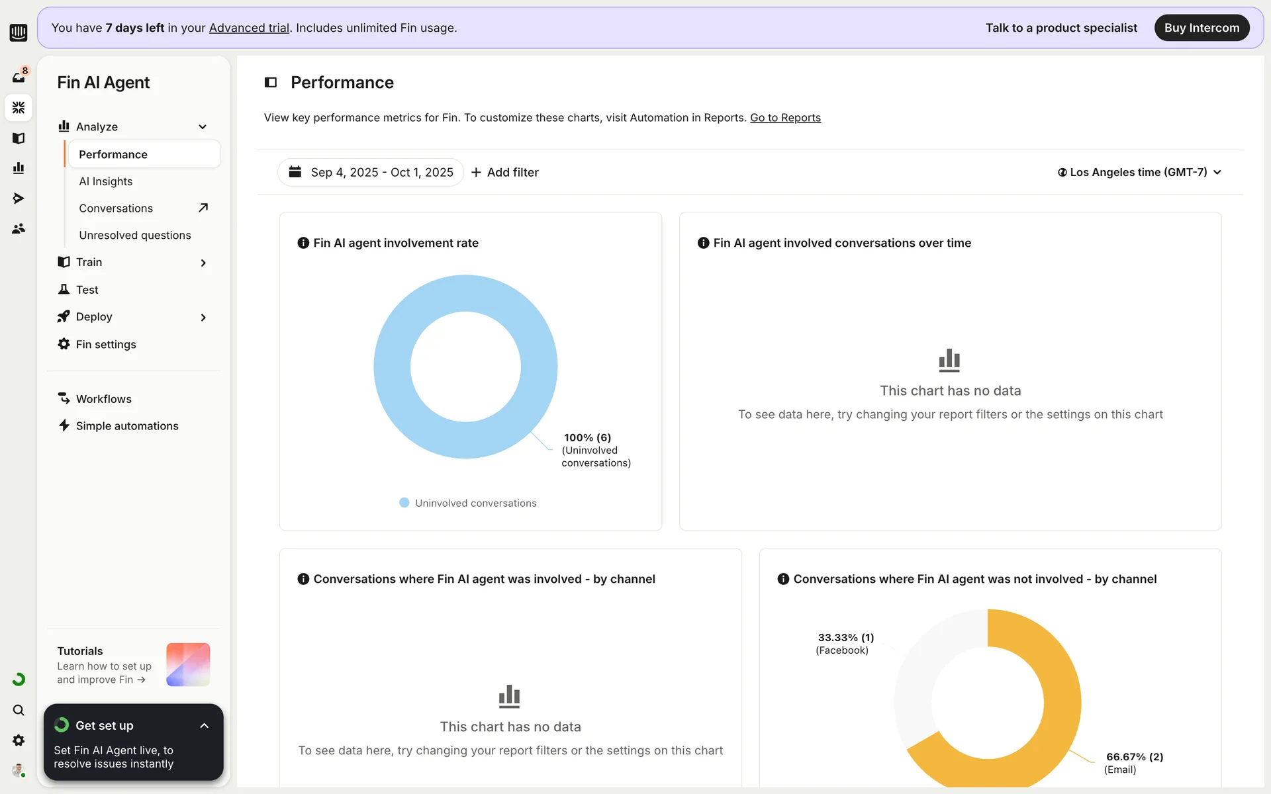Screen dimensions: 1271x794
Task: Expand the Deploy section
Action: (x=203, y=317)
